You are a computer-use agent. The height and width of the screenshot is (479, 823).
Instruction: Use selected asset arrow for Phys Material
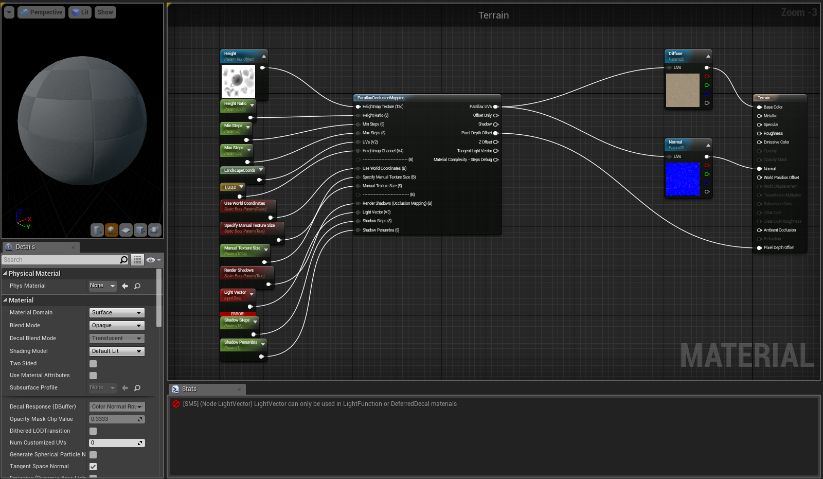coord(125,286)
